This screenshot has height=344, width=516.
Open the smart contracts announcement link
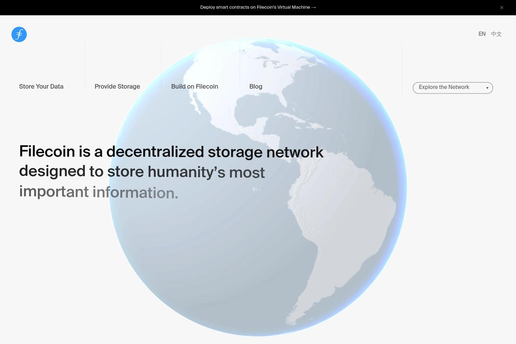click(258, 7)
